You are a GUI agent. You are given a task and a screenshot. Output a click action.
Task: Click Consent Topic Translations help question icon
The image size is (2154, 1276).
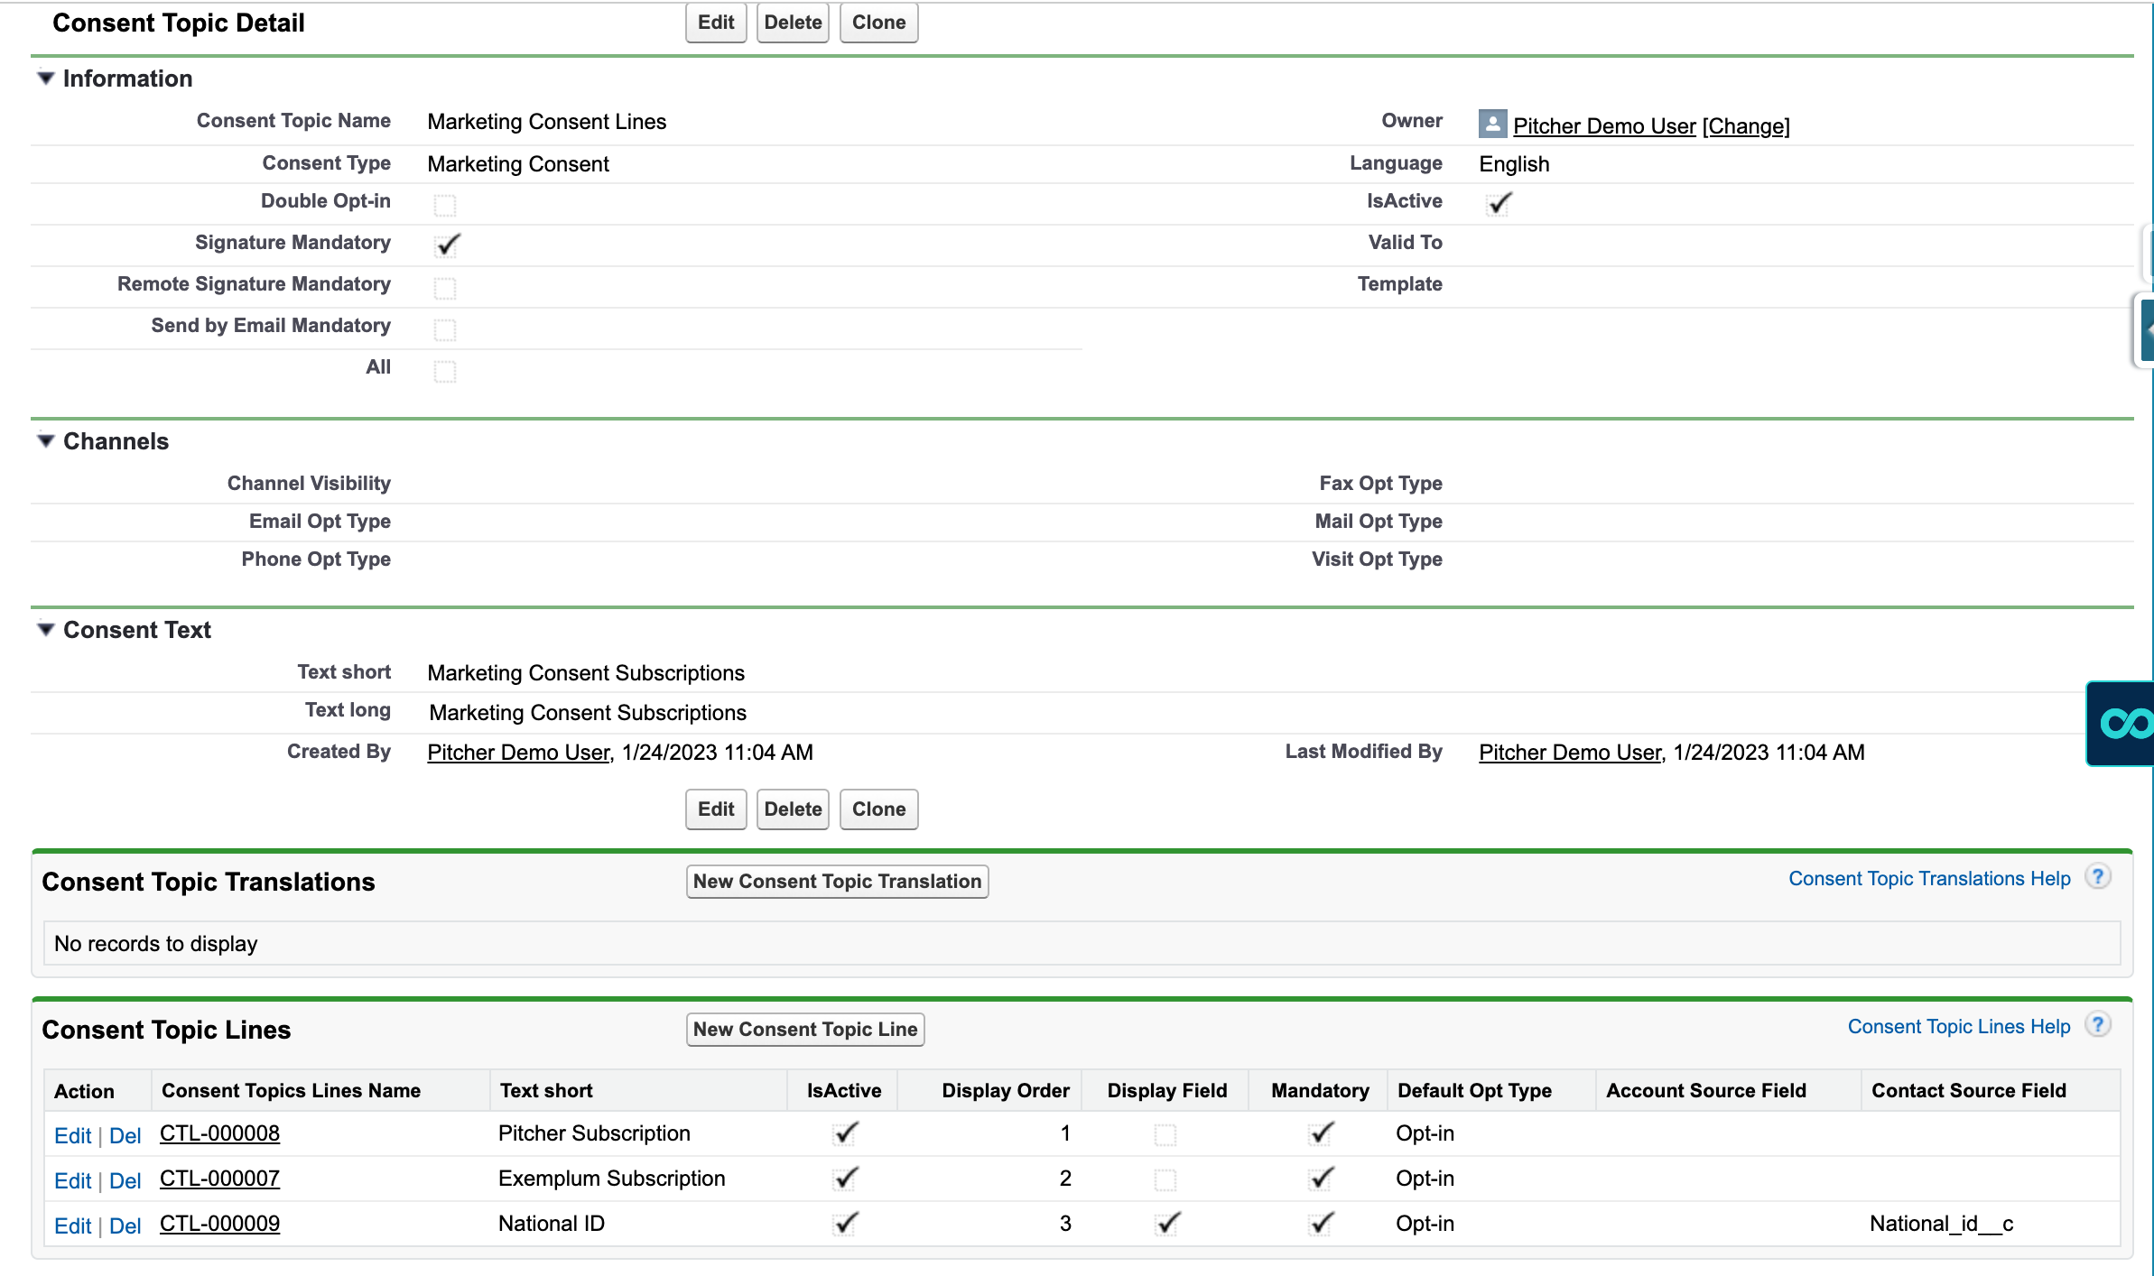[2098, 877]
